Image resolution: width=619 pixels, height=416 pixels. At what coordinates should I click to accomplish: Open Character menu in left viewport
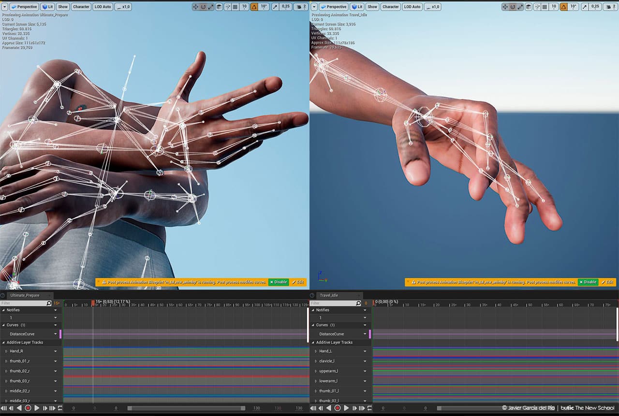pos(81,7)
